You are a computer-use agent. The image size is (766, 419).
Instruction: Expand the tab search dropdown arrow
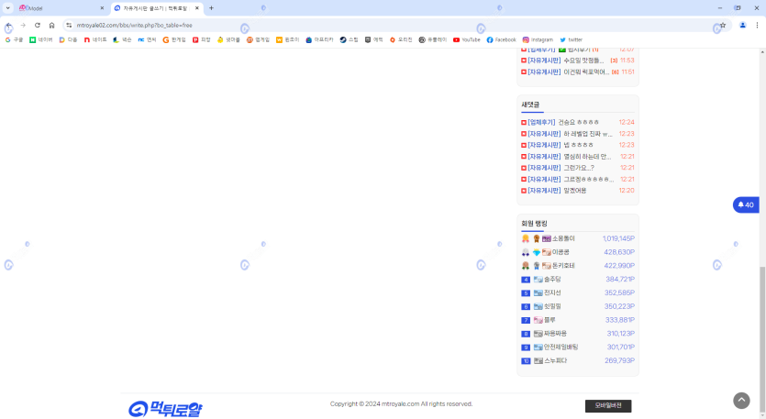coord(7,8)
